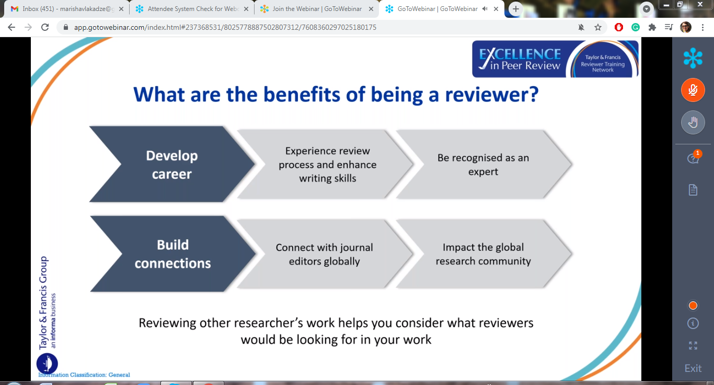This screenshot has height=385, width=714.
Task: Open the webinar info icon
Action: click(693, 324)
